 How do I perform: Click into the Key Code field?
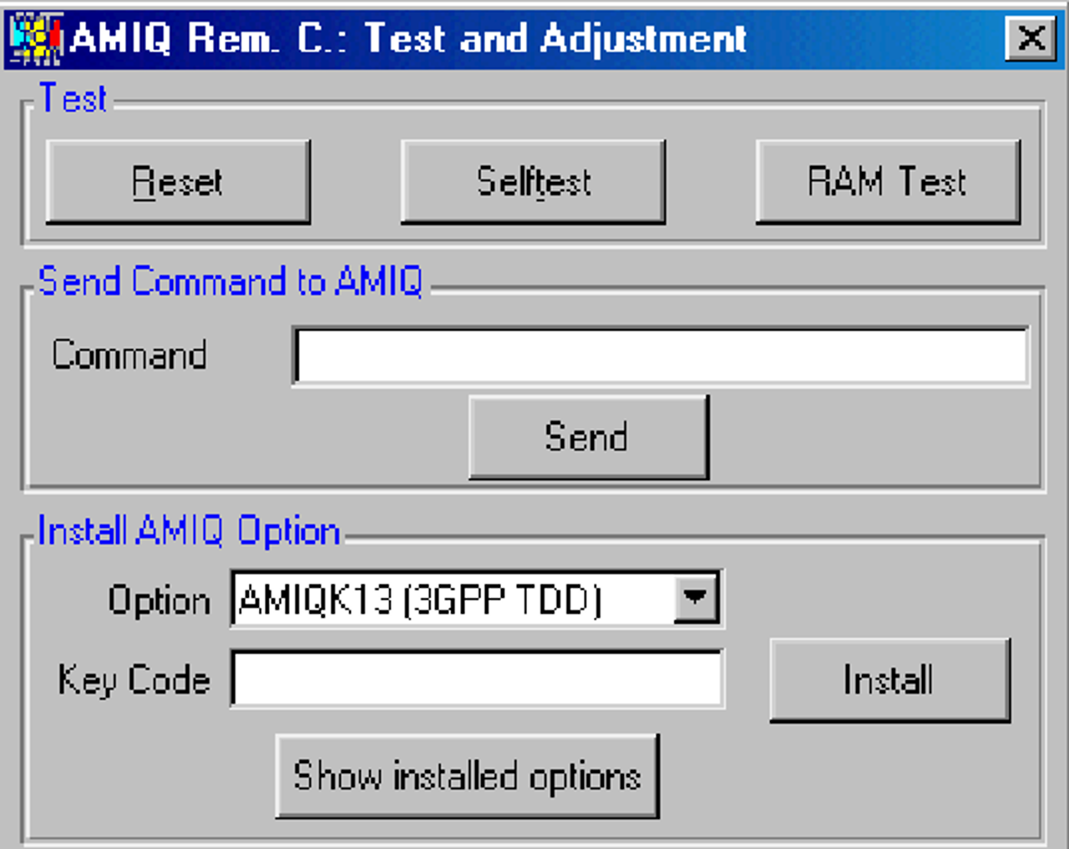click(477, 679)
